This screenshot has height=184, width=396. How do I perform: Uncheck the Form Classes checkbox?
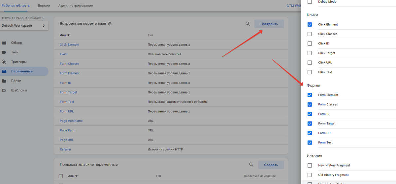tap(310, 104)
